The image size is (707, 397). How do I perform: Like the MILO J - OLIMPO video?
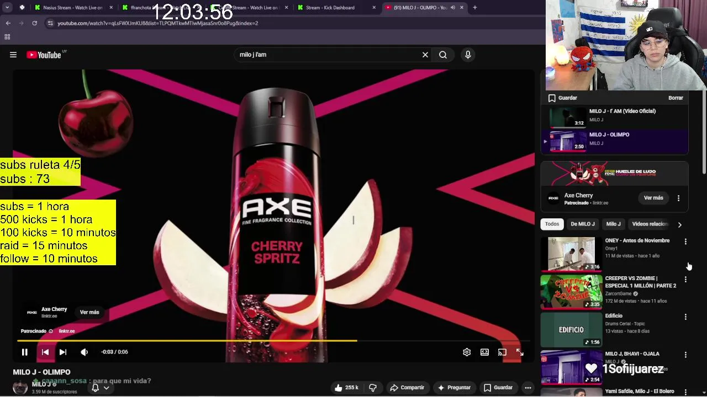[346, 388]
